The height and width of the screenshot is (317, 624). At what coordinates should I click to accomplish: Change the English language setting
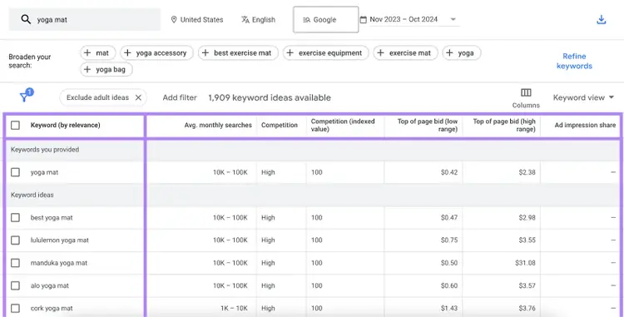(x=258, y=19)
